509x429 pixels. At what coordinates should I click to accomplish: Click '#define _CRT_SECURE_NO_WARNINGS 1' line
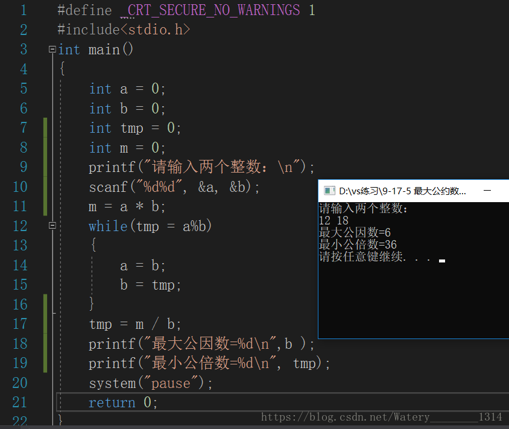coord(186,10)
